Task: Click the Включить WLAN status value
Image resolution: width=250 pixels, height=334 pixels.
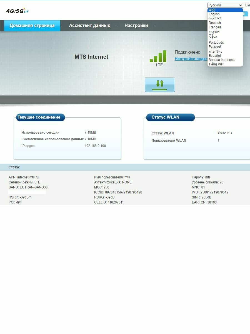Action: point(225,132)
